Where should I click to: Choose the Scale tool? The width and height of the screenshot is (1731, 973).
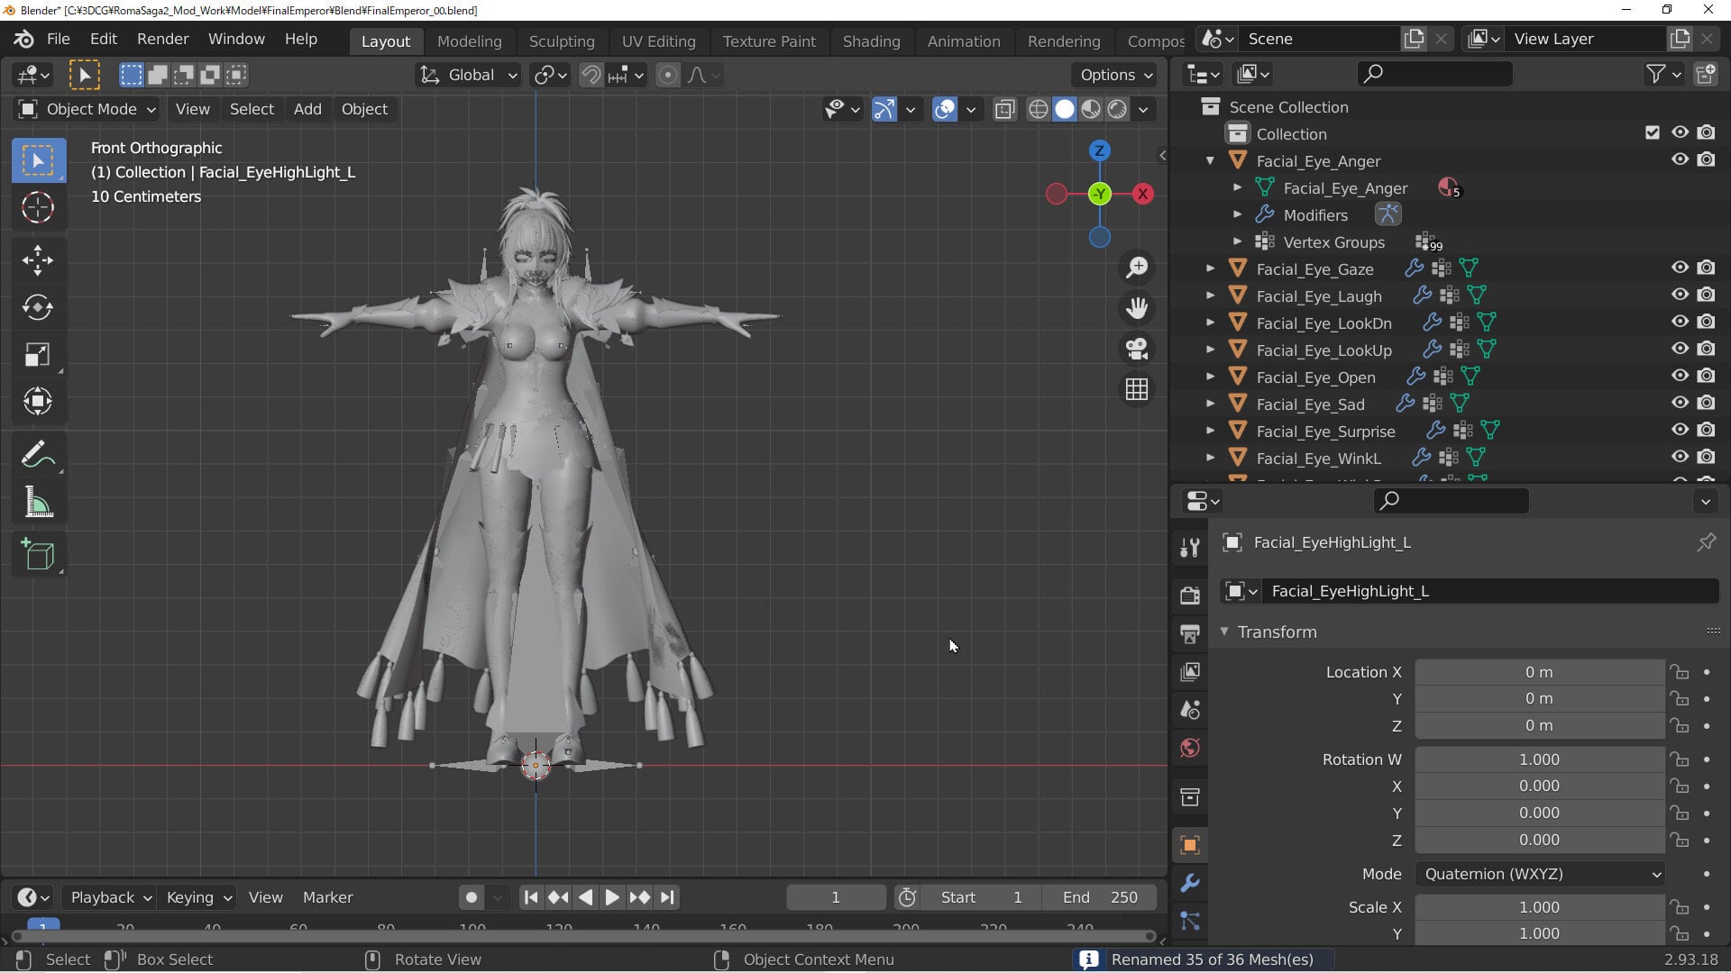tap(38, 355)
